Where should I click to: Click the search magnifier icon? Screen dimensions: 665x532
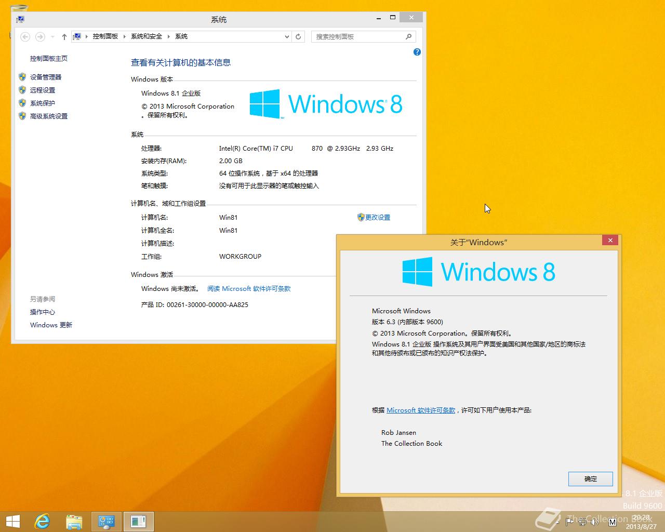(x=408, y=36)
